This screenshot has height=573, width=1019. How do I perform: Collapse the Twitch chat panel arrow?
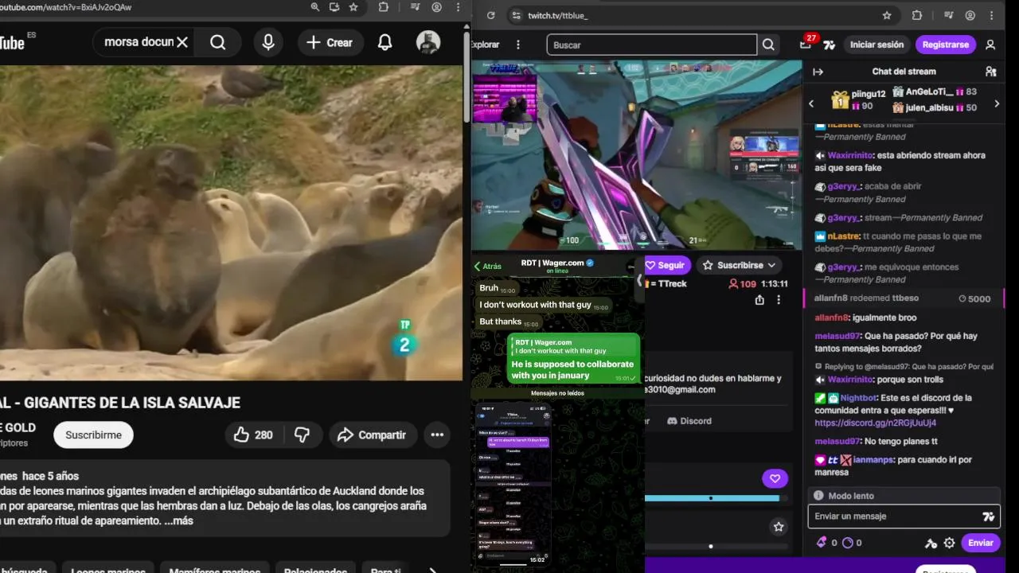click(818, 72)
